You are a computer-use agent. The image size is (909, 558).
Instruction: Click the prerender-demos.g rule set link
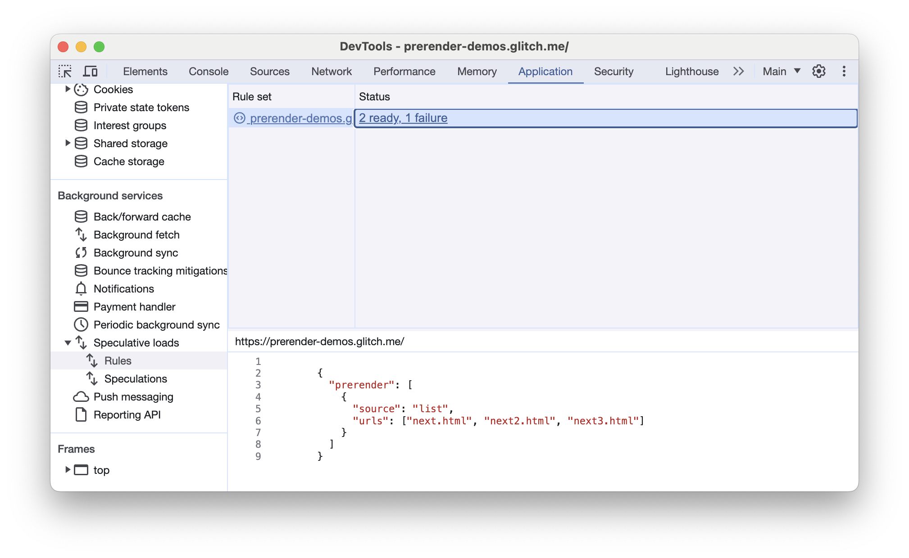(x=301, y=117)
